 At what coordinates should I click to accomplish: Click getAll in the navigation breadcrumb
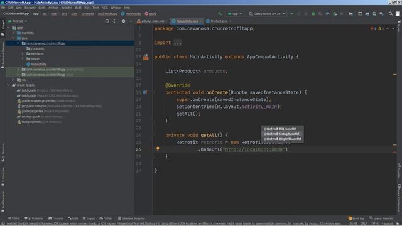click(x=151, y=14)
